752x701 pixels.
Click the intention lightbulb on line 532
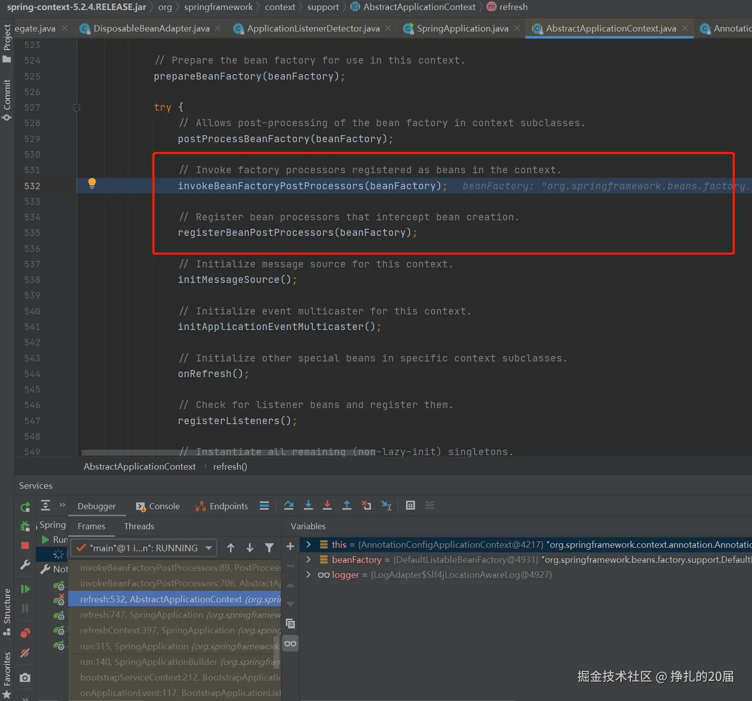coord(92,183)
